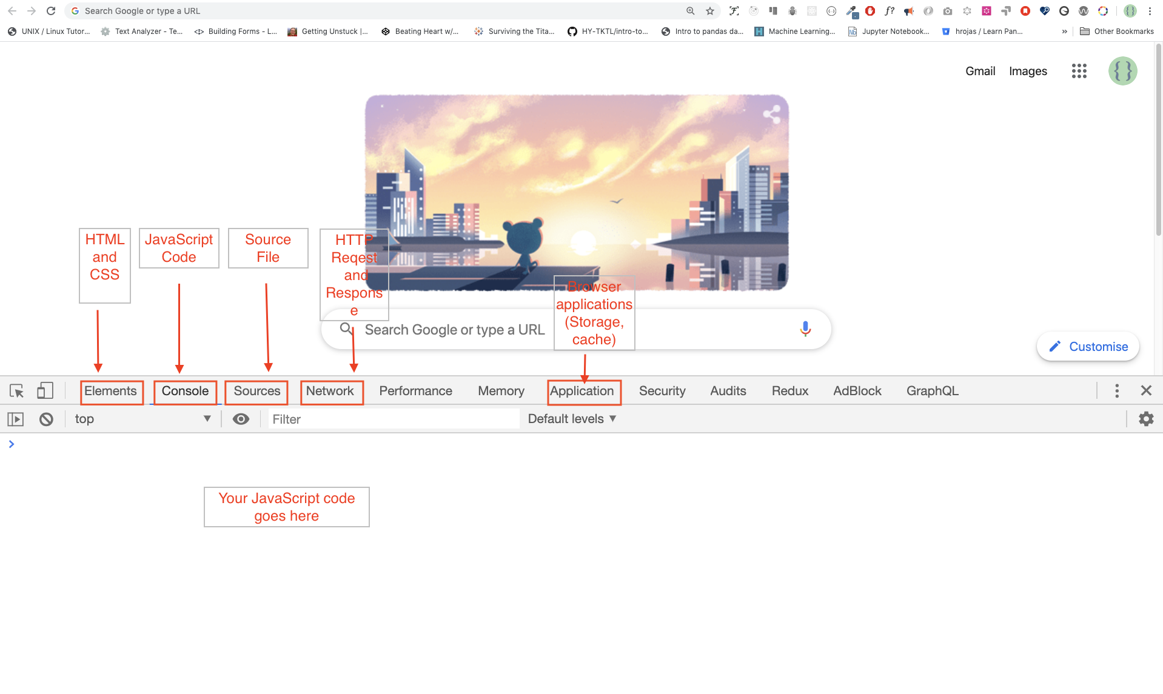The image size is (1163, 694).
Task: Open the Google apps grid
Action: pos(1079,71)
